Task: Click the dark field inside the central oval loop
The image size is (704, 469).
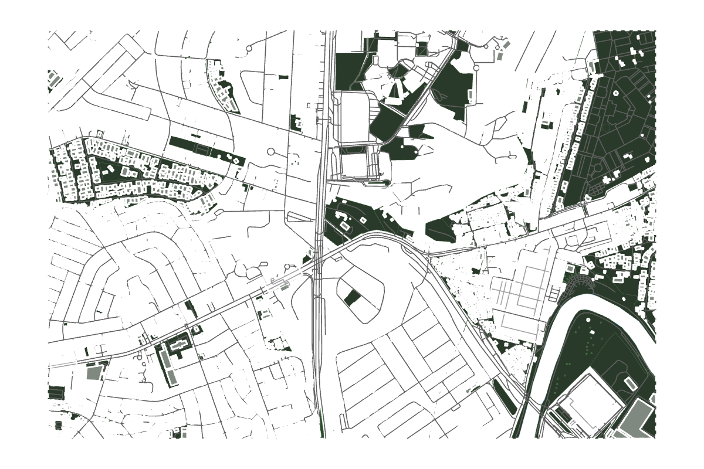Action: [353, 298]
